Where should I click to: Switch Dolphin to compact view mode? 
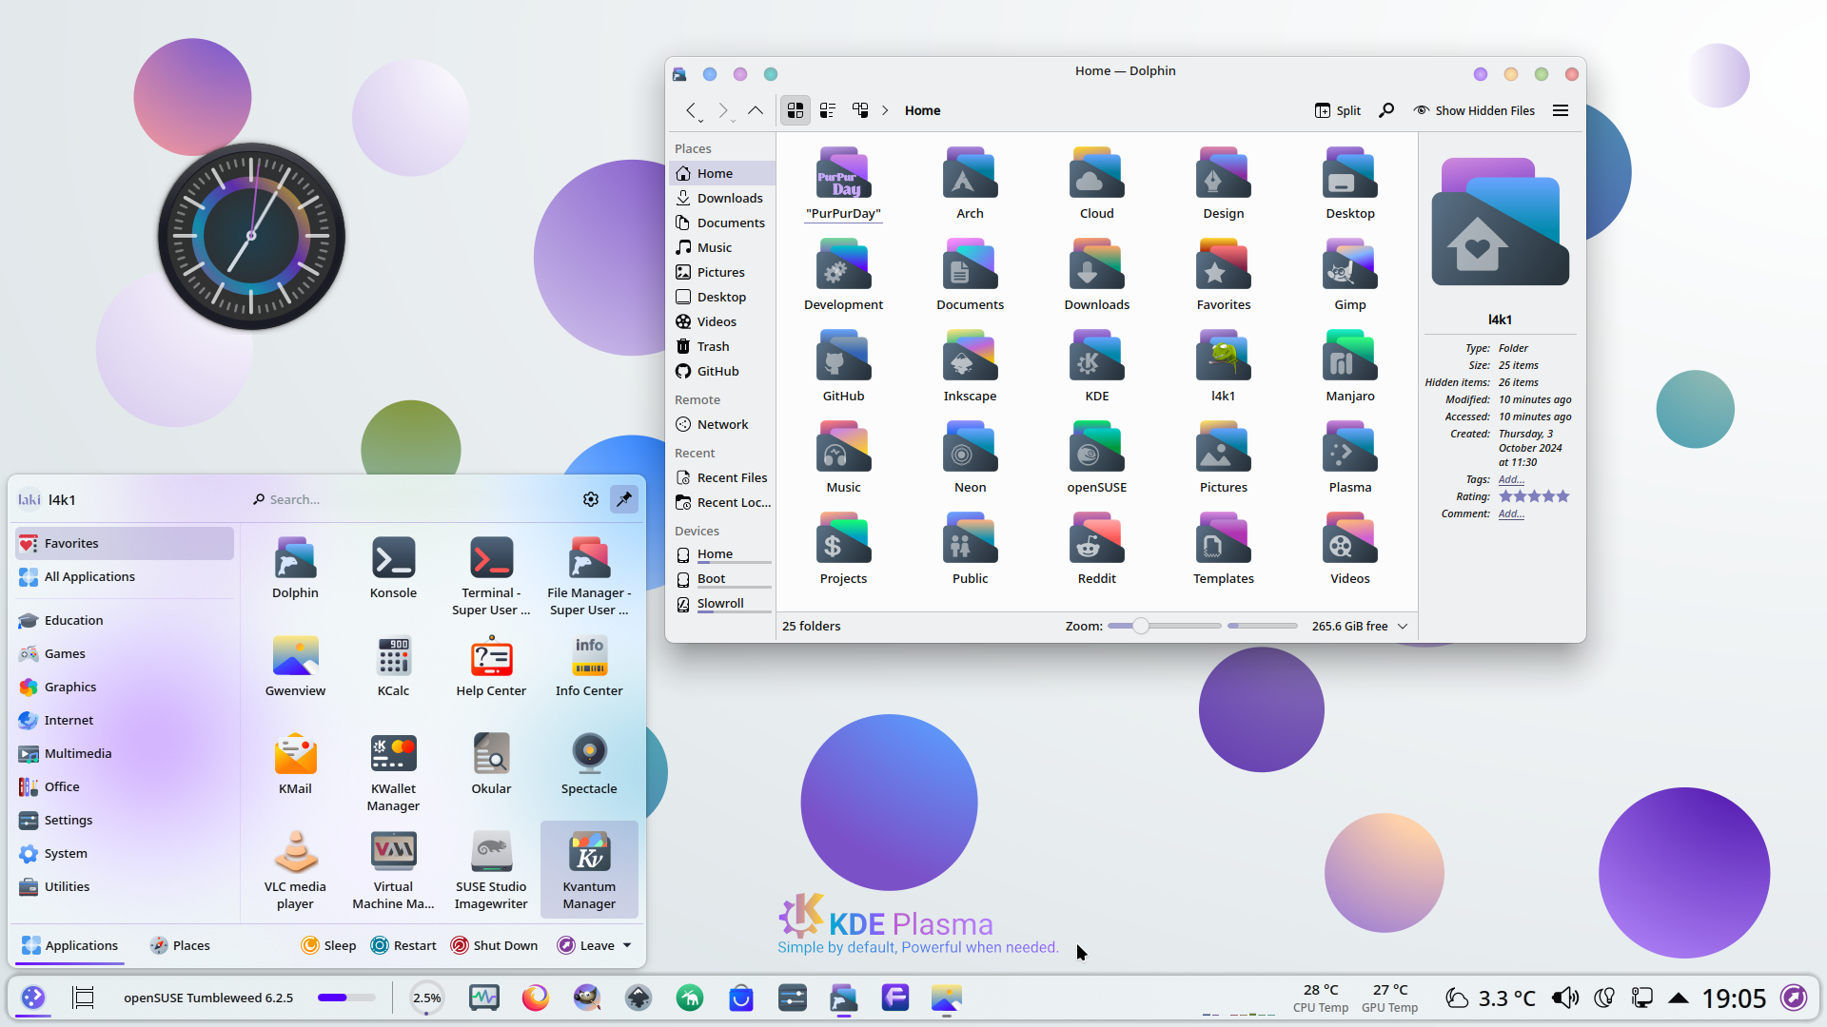coord(828,110)
